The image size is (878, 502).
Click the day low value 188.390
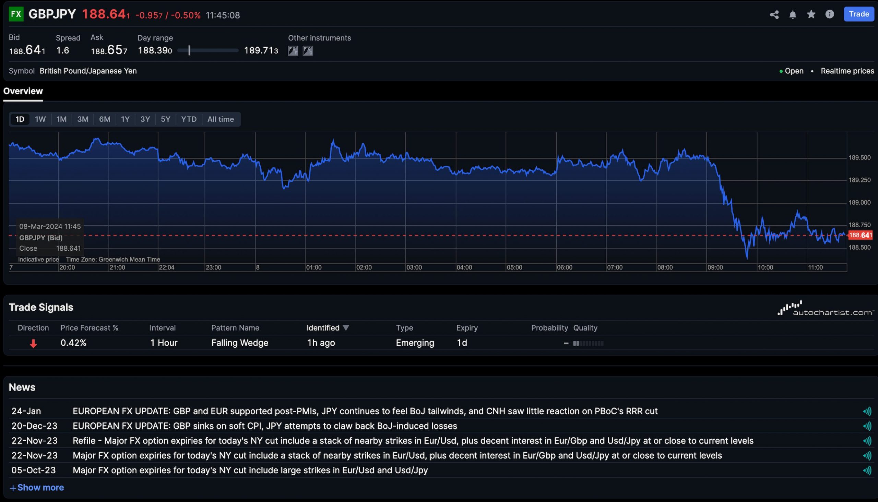155,51
